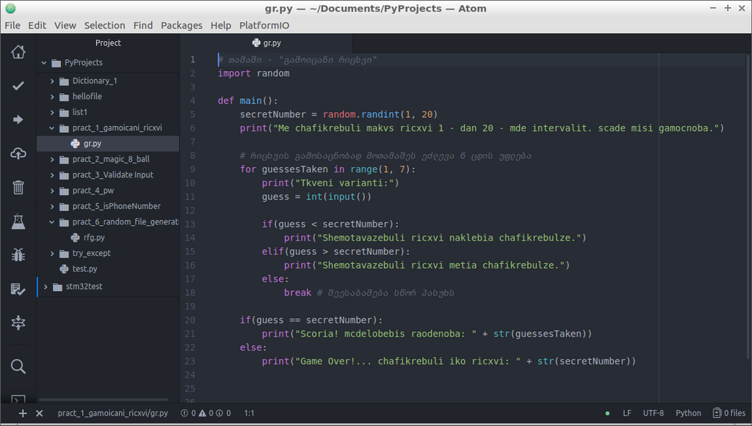This screenshot has height=426, width=752.
Task: Click line number 13 in the gutter
Action: point(190,224)
